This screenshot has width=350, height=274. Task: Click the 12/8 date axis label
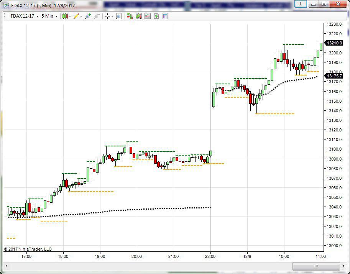click(x=247, y=256)
